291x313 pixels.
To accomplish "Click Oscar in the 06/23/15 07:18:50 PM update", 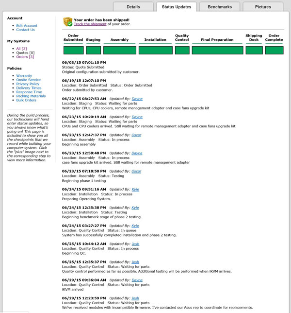I will tap(136, 171).
